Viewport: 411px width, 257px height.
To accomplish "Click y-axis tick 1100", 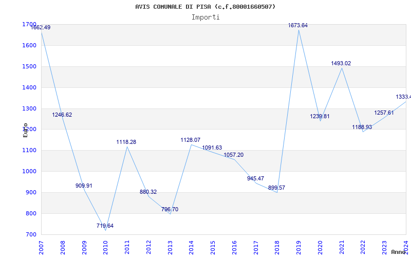I will pos(29,150).
